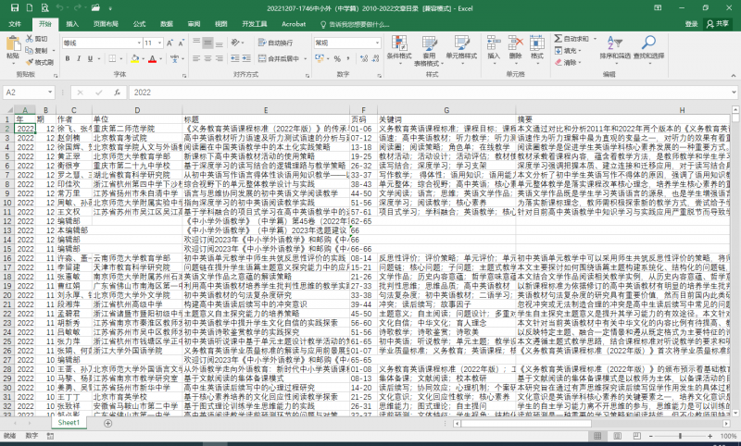Switch to Page Break Preview icon
741x446 pixels.
pyautogui.click(x=636, y=436)
